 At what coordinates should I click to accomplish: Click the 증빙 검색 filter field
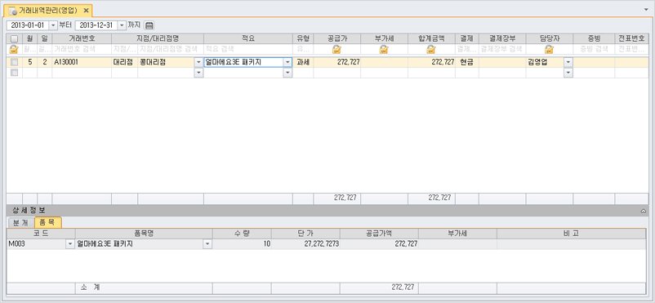594,49
